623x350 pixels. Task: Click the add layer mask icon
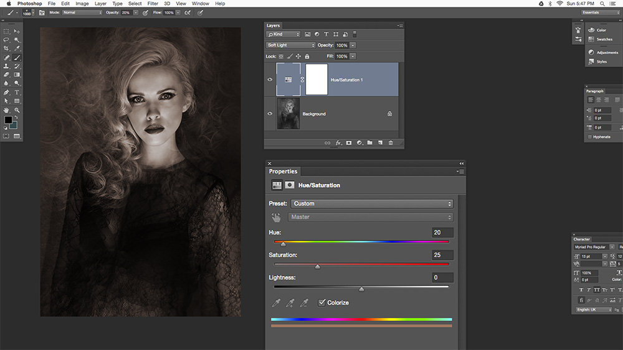[349, 143]
